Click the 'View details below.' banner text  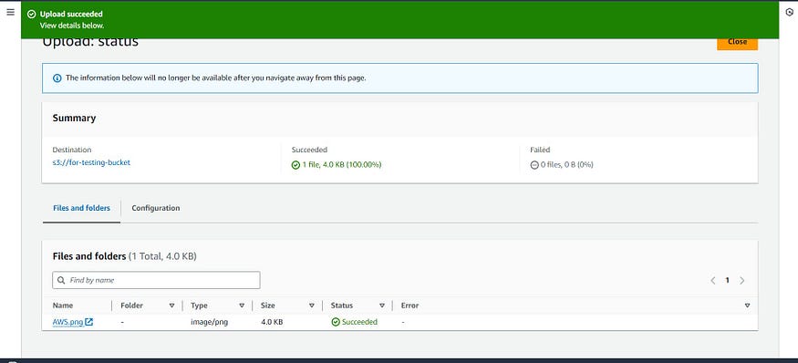72,26
